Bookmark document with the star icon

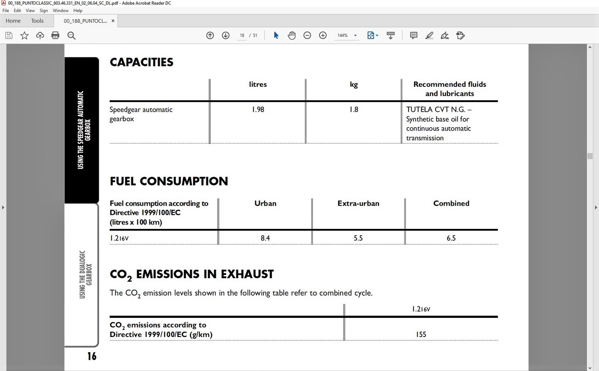(x=24, y=36)
